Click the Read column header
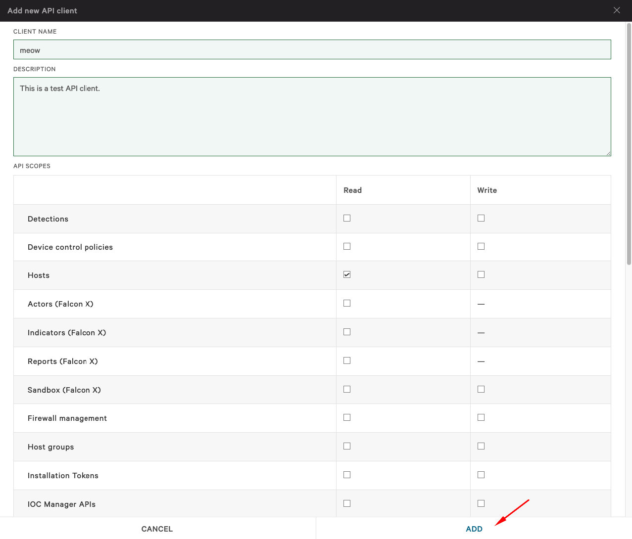This screenshot has width=632, height=539. 352,190
